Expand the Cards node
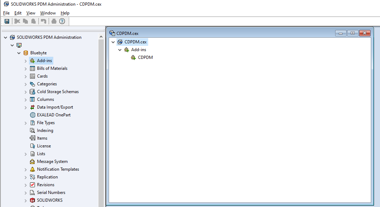The height and width of the screenshot is (207, 380). point(25,77)
